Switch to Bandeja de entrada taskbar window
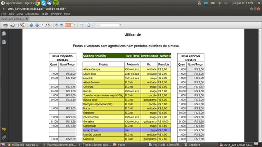Image resolution: width=262 pixels, height=147 pixels. point(59,145)
